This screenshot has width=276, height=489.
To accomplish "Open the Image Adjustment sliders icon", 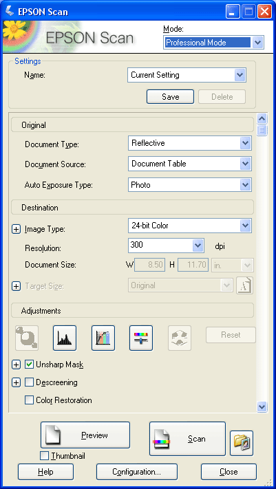I will pos(141,338).
